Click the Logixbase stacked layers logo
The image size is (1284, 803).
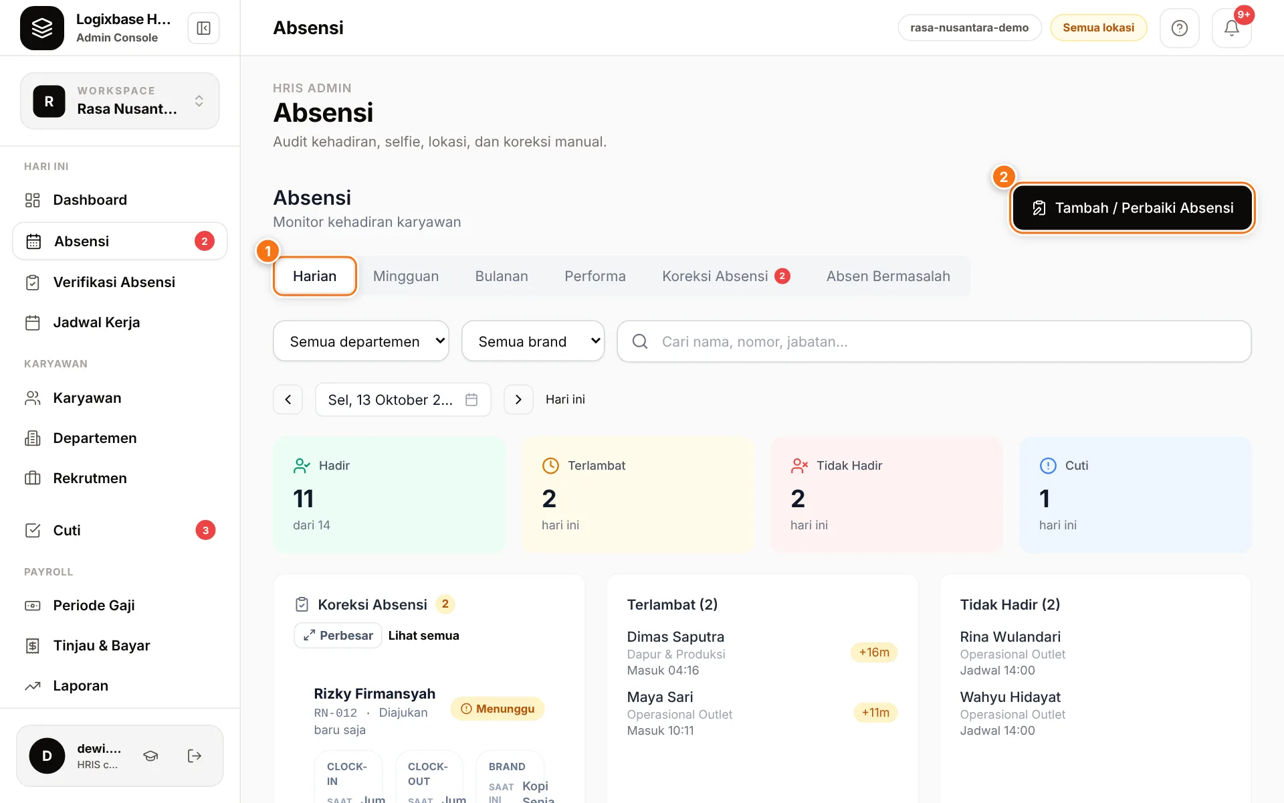click(x=42, y=28)
